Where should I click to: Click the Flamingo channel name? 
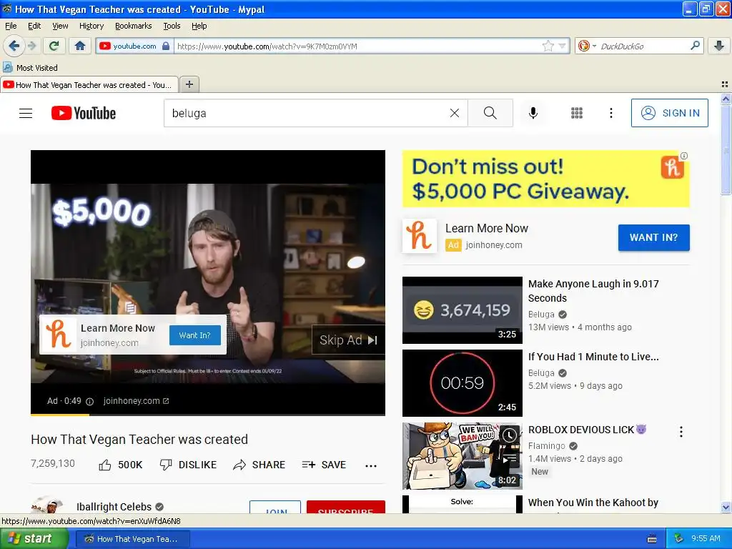[x=546, y=446]
